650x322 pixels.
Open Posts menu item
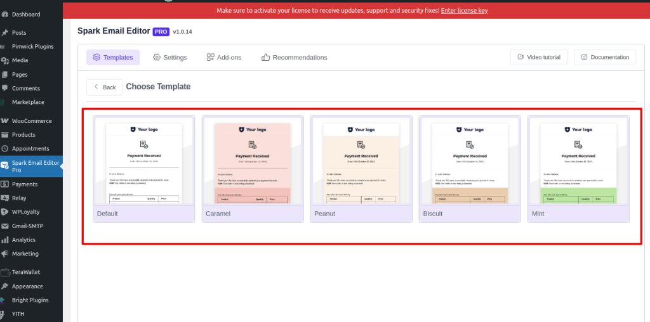coord(31,32)
